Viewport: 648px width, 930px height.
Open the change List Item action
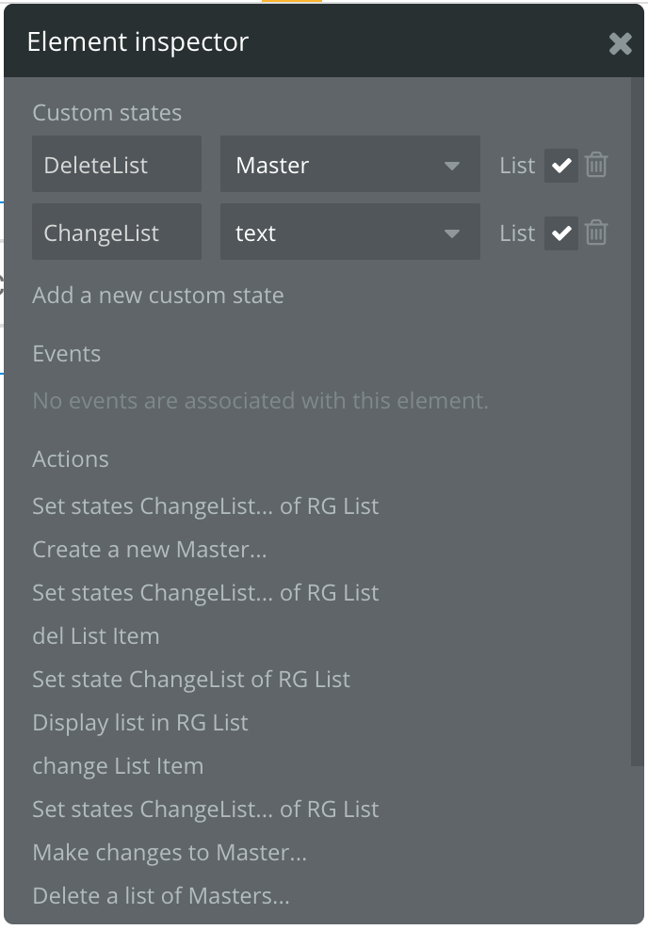click(x=118, y=766)
